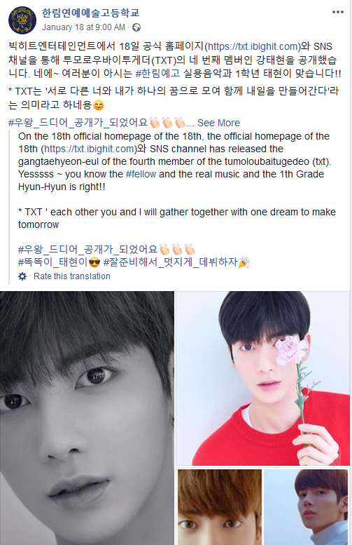Open the bottom-right light blue background photo

[x=306, y=507]
